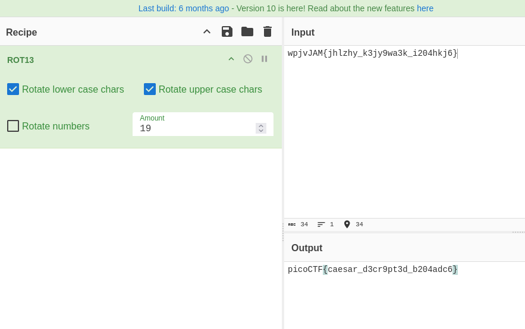525x329 pixels.
Task: Collapse the Recipe pane chevron
Action: click(x=207, y=31)
